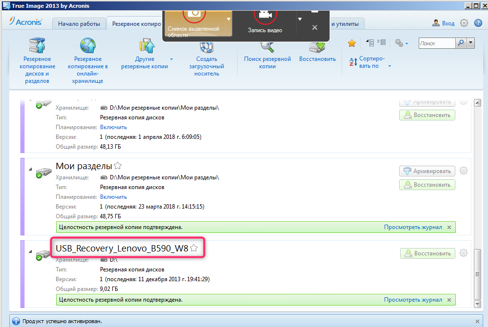Viewport: 488px width, 327px height.
Task: Toggle favorite star for Мои разделы
Action: coord(118,166)
